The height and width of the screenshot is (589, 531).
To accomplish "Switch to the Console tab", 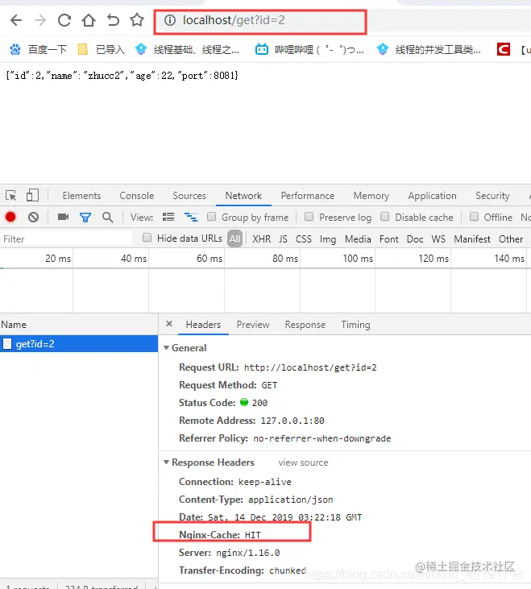I will (x=137, y=196).
